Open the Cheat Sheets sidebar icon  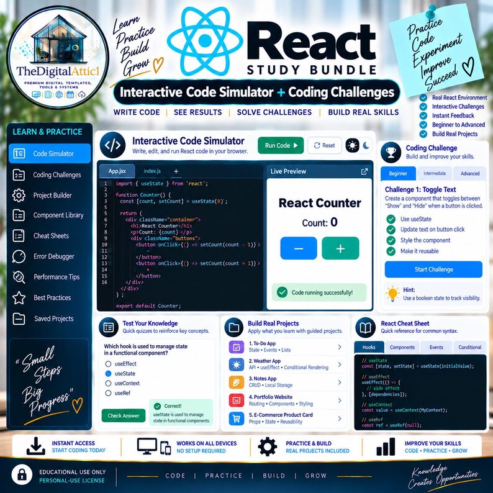coord(19,236)
